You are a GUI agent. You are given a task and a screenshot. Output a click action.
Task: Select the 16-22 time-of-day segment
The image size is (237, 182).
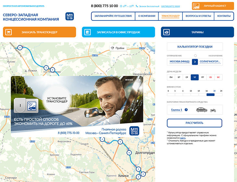[x=210, y=95]
